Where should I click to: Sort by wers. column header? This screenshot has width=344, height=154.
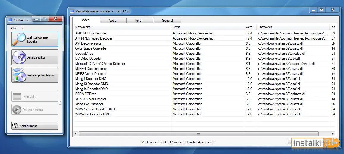pyautogui.click(x=250, y=27)
